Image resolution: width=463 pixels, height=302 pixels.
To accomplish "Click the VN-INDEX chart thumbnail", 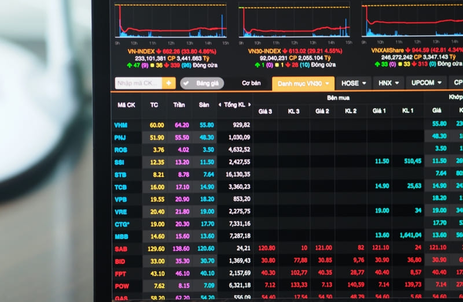I will tap(170, 21).
